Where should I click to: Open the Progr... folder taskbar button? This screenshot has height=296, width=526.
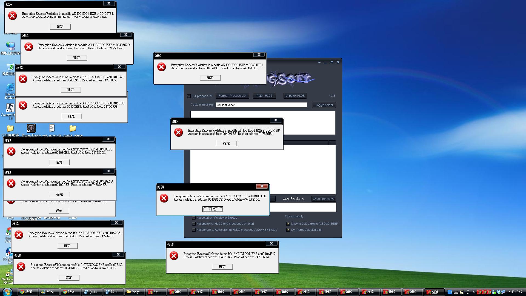[135, 292]
